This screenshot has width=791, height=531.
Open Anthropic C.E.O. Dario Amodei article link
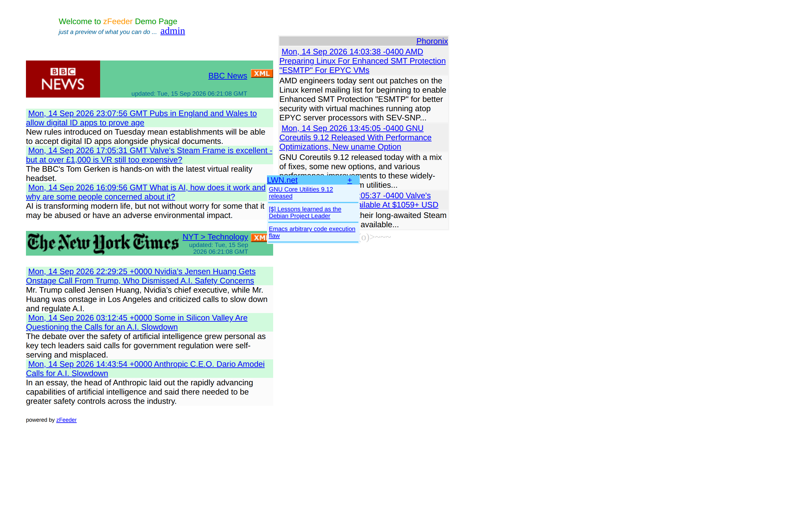pos(145,368)
